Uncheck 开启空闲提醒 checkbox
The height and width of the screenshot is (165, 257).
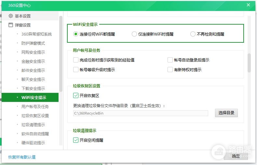[76, 140]
